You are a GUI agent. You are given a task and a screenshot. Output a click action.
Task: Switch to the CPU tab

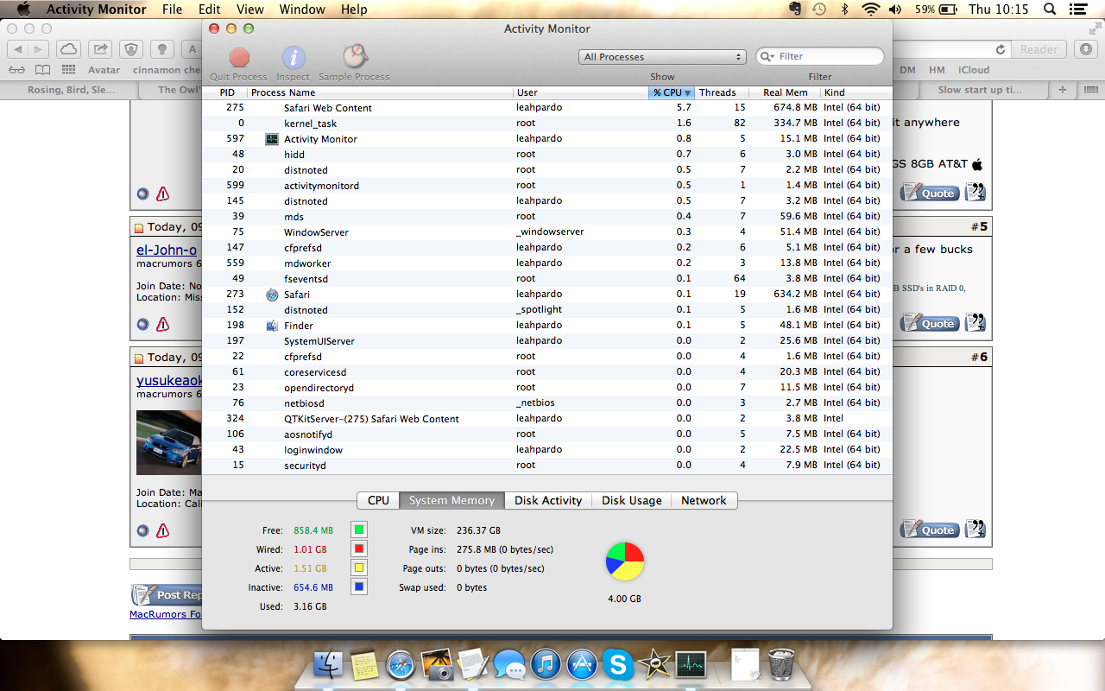click(378, 500)
